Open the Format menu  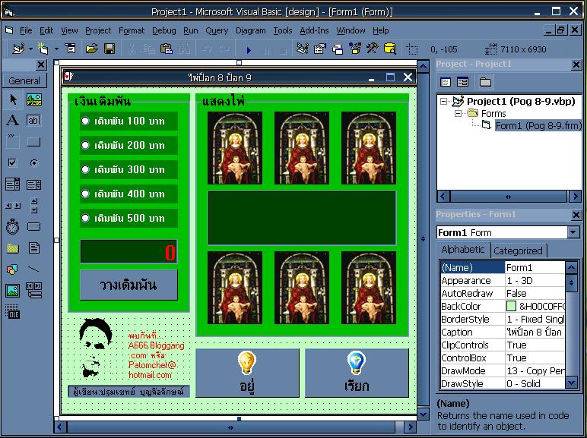pyautogui.click(x=132, y=30)
